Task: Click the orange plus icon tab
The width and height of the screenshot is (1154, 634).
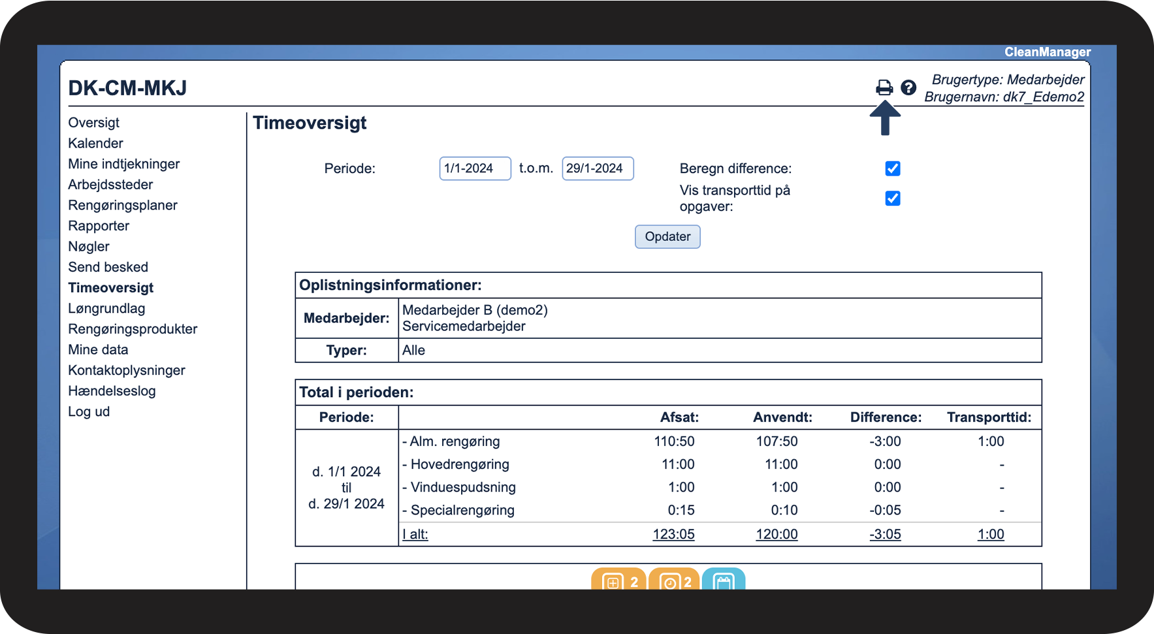Action: click(618, 580)
